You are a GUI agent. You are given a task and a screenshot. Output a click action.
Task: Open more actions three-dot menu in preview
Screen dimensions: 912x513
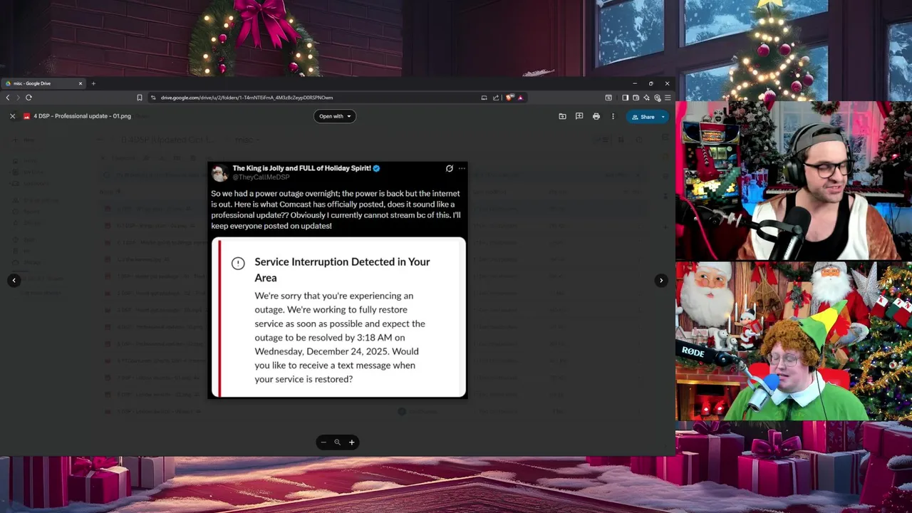click(613, 116)
